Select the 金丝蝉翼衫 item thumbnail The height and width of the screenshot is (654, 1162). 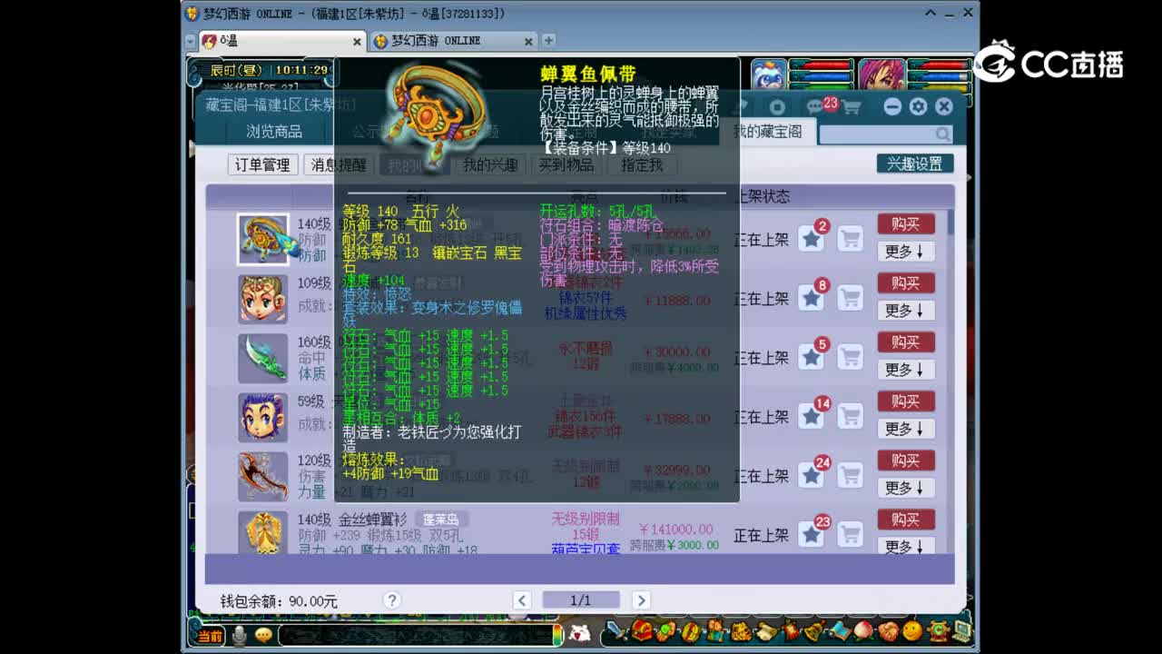coord(263,533)
